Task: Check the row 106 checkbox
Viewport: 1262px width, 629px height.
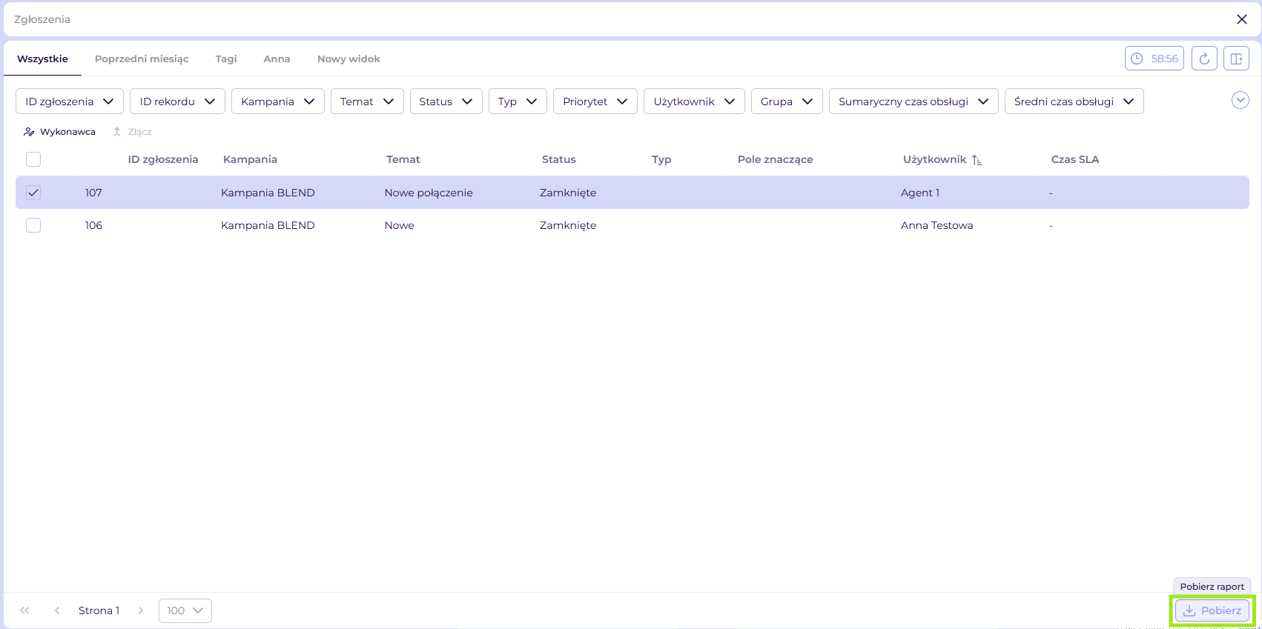Action: pos(33,225)
